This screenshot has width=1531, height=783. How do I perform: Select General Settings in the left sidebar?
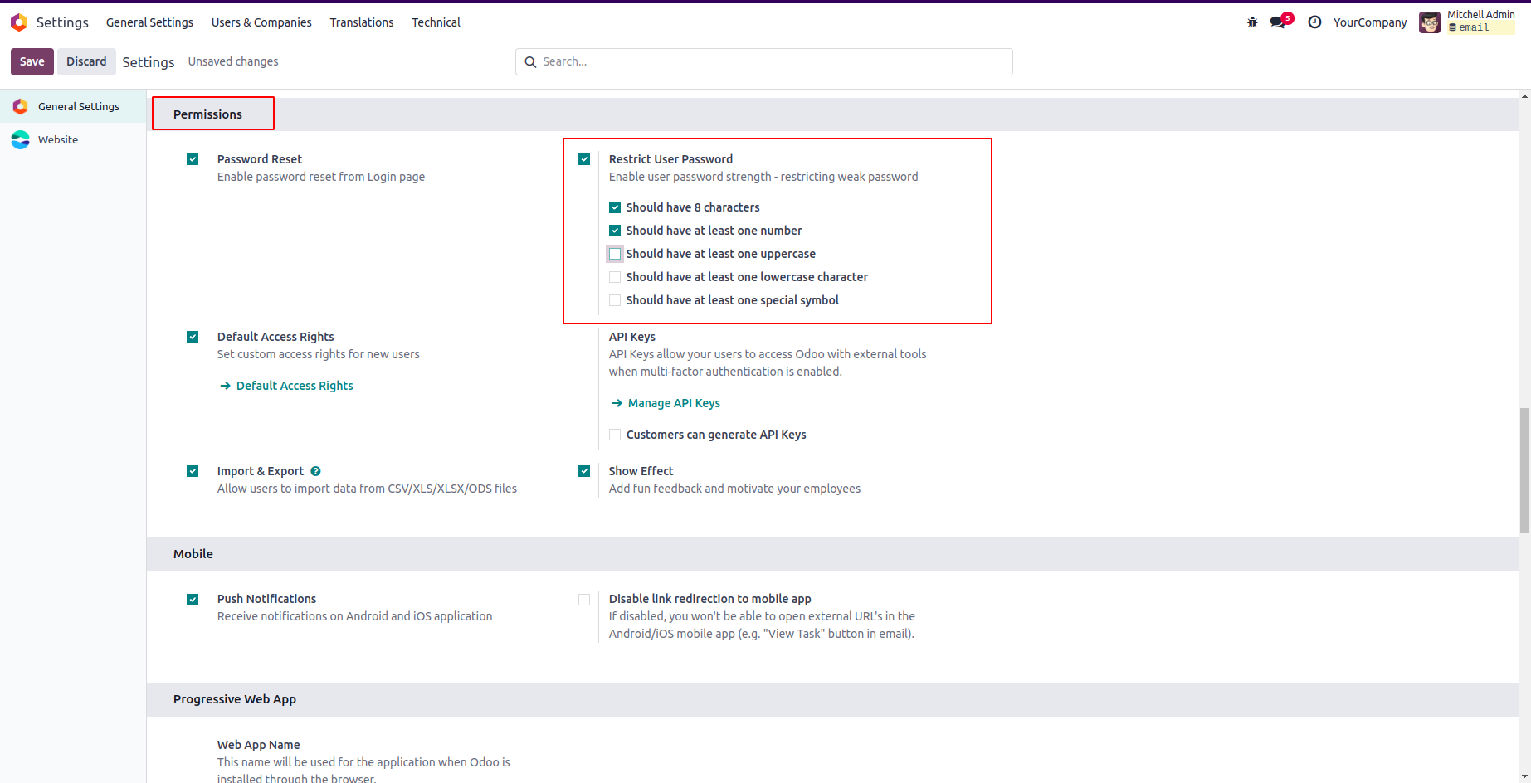click(78, 107)
